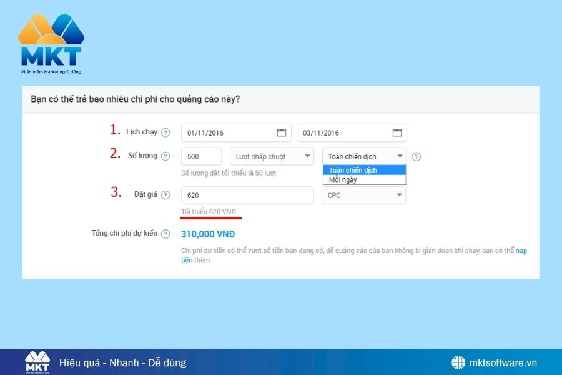Click the help icon beside Tổng chi phí dự kiến
This screenshot has height=375, width=562.
[x=164, y=234]
